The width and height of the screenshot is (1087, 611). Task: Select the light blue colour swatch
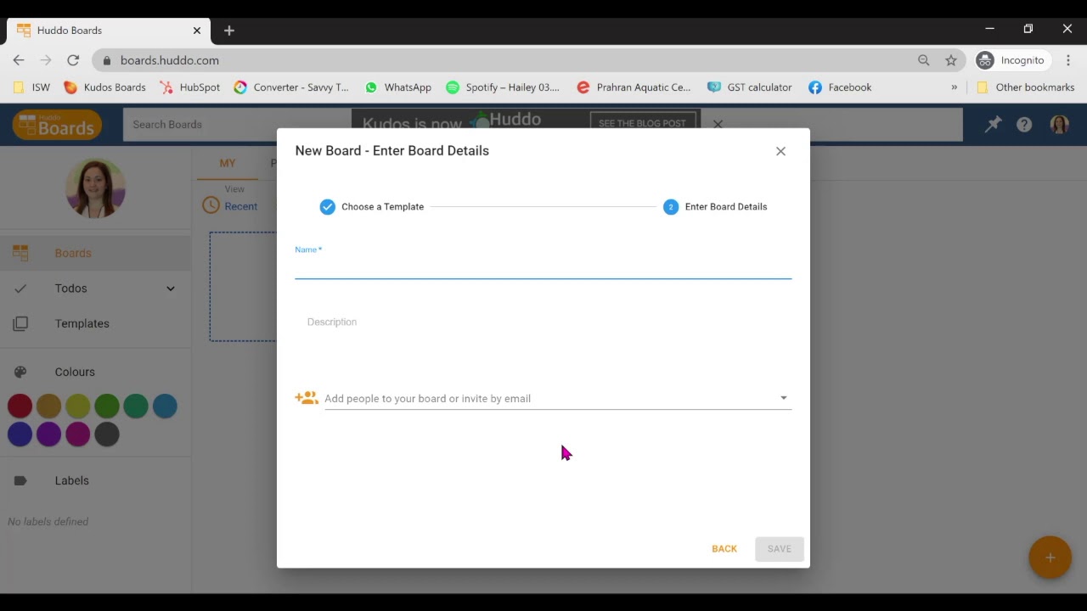pyautogui.click(x=165, y=406)
